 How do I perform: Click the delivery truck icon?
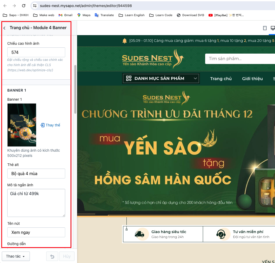coord(139,234)
